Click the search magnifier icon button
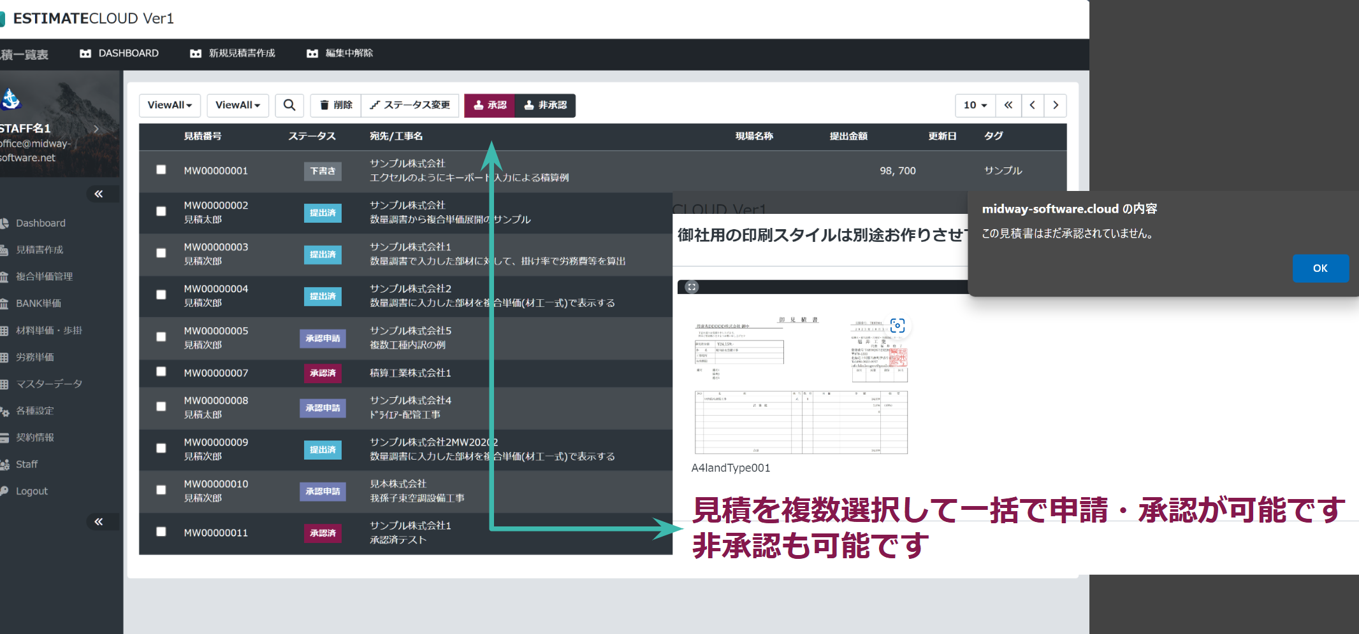Viewport: 1359px width, 634px height. pos(289,105)
